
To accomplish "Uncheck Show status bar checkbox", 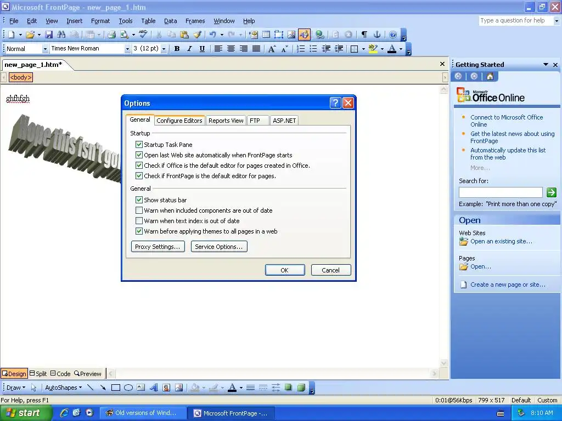I will (139, 200).
